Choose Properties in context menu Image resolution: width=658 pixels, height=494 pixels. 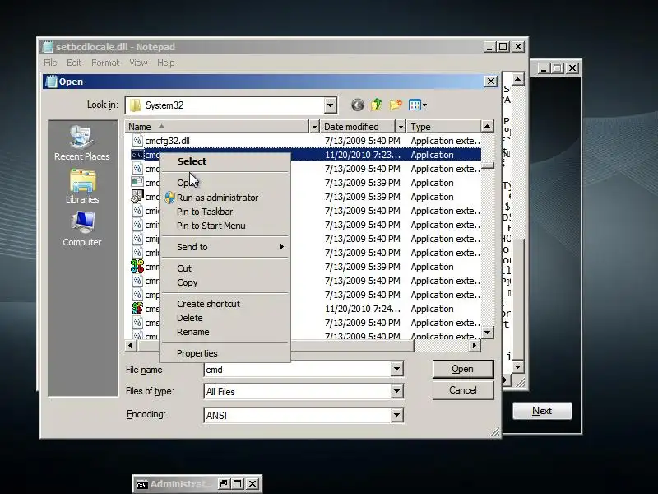[x=197, y=353]
